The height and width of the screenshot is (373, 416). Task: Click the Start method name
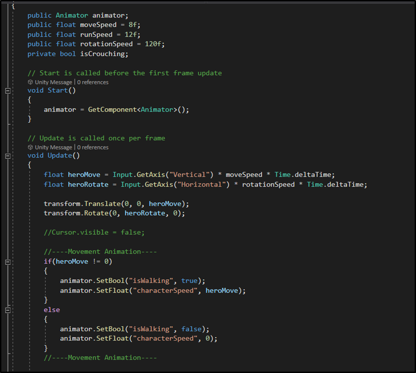pos(58,91)
